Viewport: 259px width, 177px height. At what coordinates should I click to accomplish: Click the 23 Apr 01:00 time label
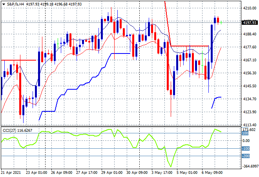click(36, 173)
